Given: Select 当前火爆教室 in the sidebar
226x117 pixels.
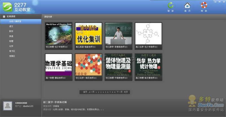Looking at the screenshot, I should (x=15, y=21).
